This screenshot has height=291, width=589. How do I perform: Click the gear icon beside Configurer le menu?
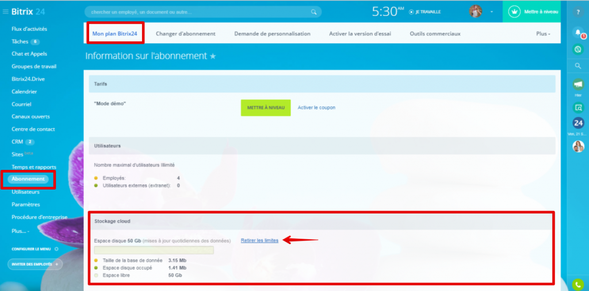pos(56,249)
